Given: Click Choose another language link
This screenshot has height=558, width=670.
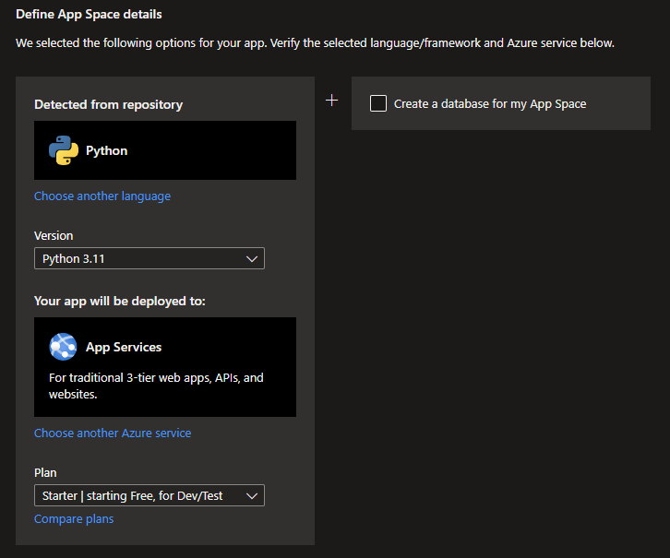Looking at the screenshot, I should tap(102, 196).
